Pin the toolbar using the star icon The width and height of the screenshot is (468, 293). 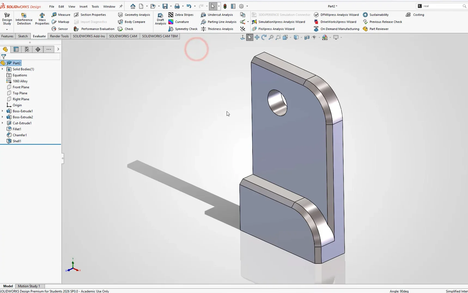121,6
